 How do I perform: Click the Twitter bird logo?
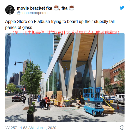[122, 8]
